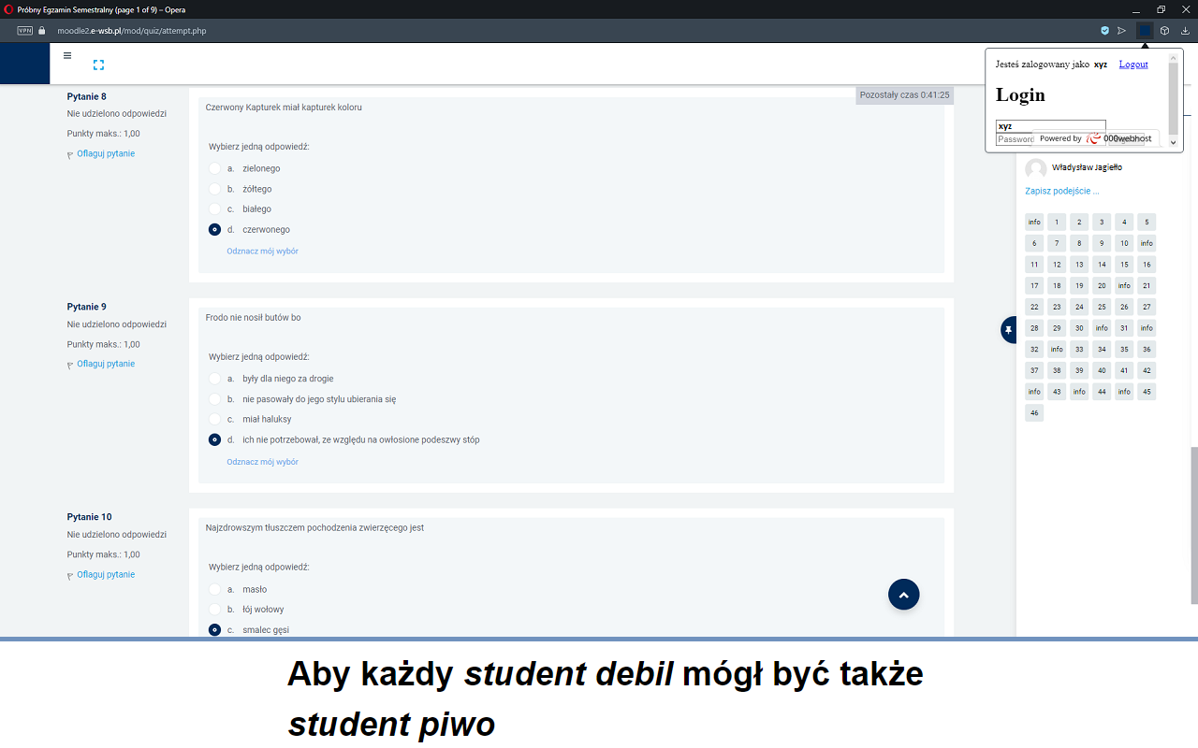The image size is (1198, 748).
Task: Click the round scroll-to-top arrow button
Action: pyautogui.click(x=904, y=595)
